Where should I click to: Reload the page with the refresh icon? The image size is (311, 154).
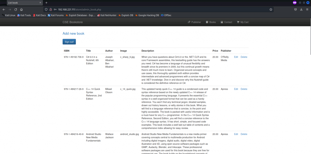point(16,9)
